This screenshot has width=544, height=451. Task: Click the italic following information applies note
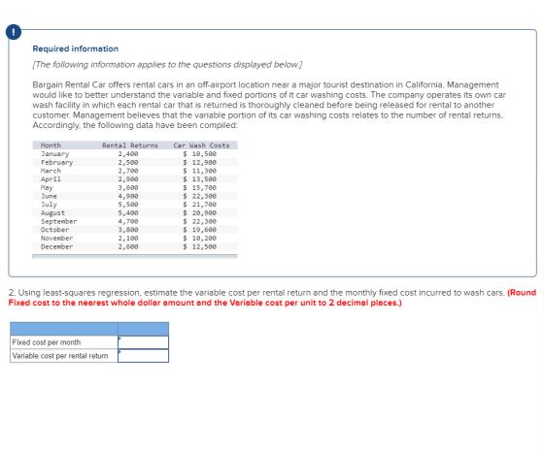167,65
